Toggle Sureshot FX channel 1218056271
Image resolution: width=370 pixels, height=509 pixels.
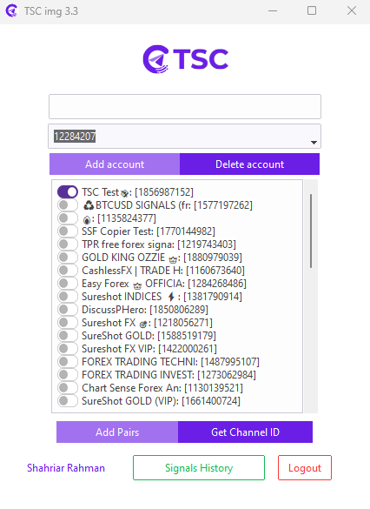[x=68, y=322]
